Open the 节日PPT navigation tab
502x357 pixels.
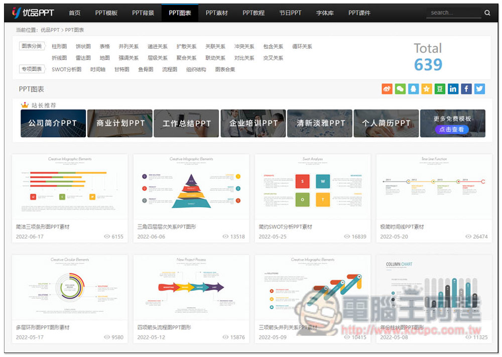coord(290,13)
